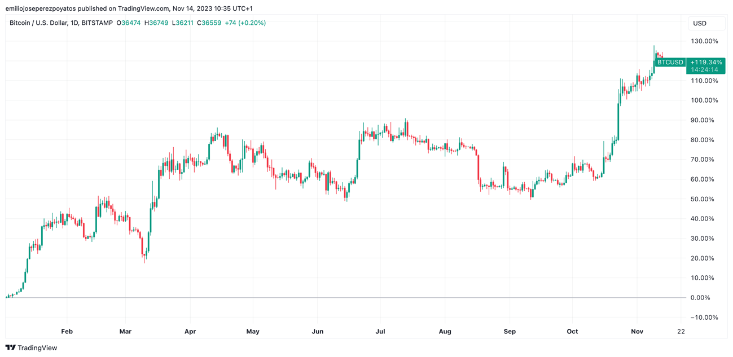Click the -10.00% label on price scale
The image size is (733, 357).
[703, 318]
